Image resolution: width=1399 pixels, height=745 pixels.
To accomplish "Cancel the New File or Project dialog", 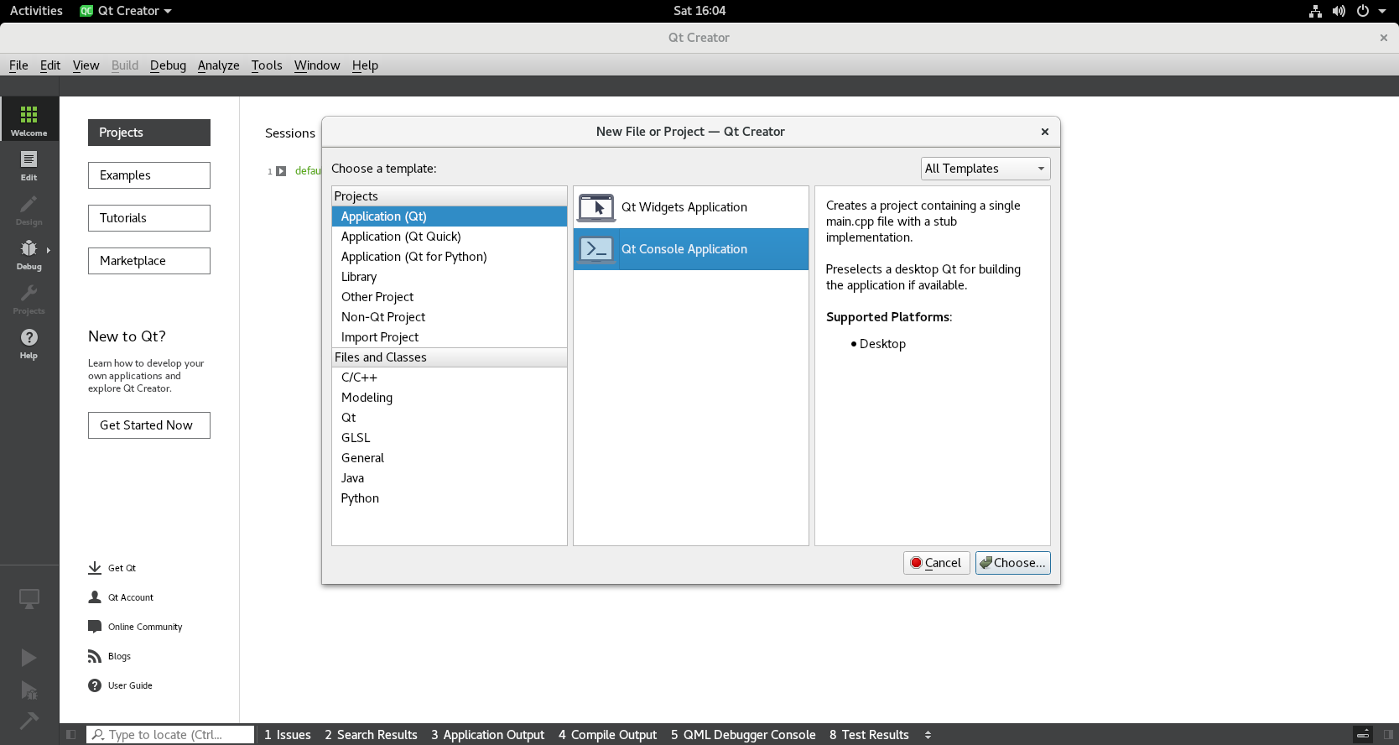I will 936,563.
